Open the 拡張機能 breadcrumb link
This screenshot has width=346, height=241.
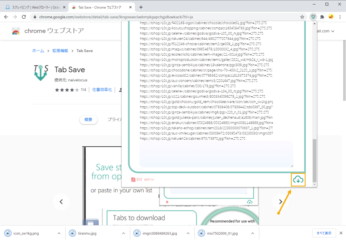point(60,51)
